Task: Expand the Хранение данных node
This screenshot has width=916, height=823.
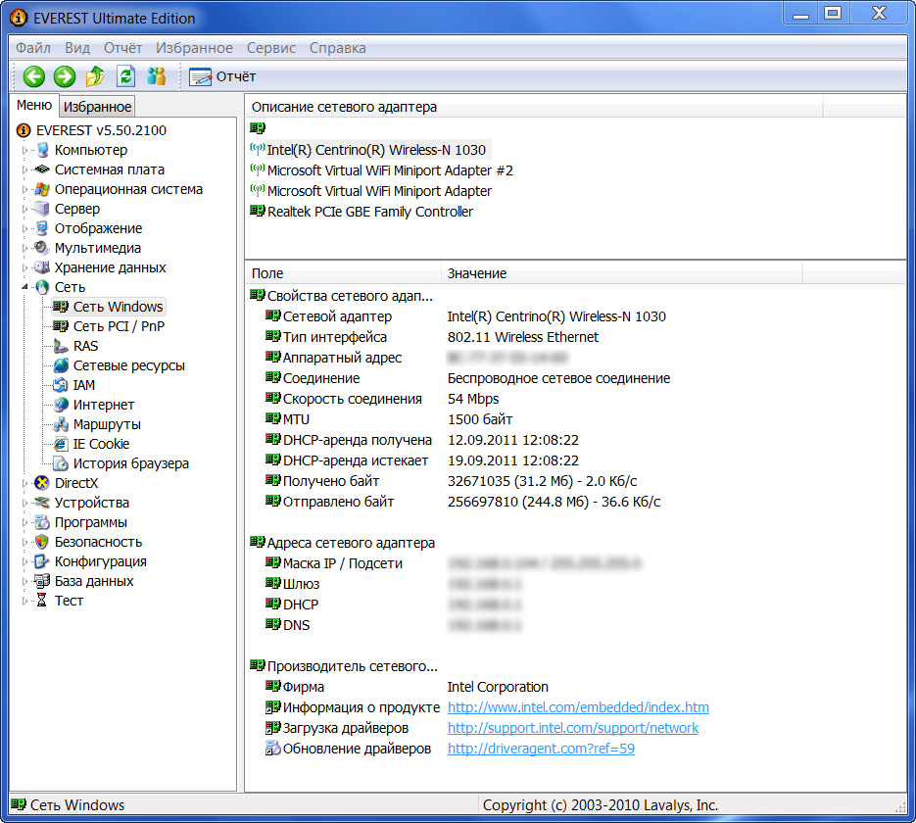Action: 24,267
